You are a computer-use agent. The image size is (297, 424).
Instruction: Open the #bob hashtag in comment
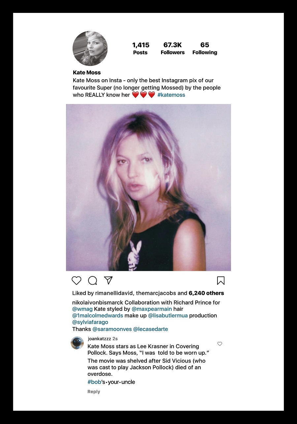pos(94,382)
